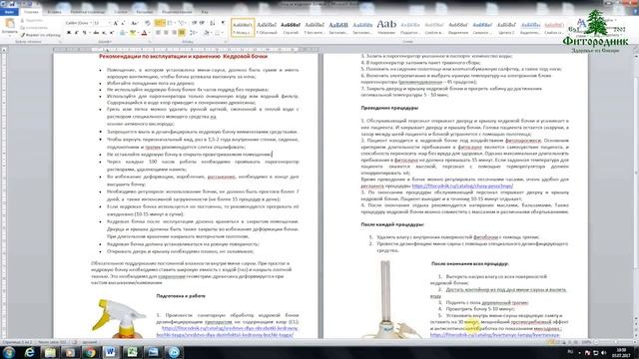This screenshot has width=639, height=359.
Task: Click the Shading paint bucket icon
Action: [x=207, y=33]
